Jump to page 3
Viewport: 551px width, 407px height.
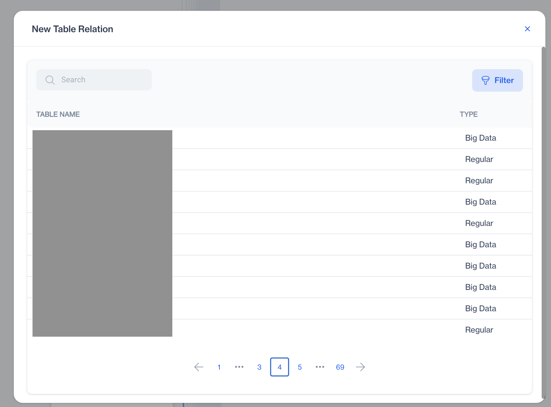[x=259, y=367]
